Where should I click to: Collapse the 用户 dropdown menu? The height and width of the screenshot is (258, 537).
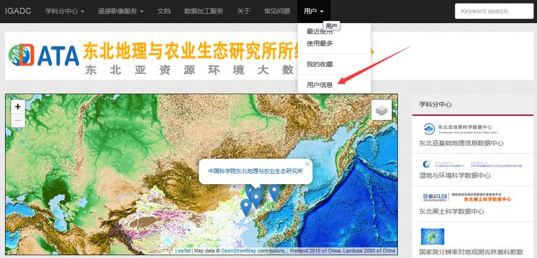[313, 11]
